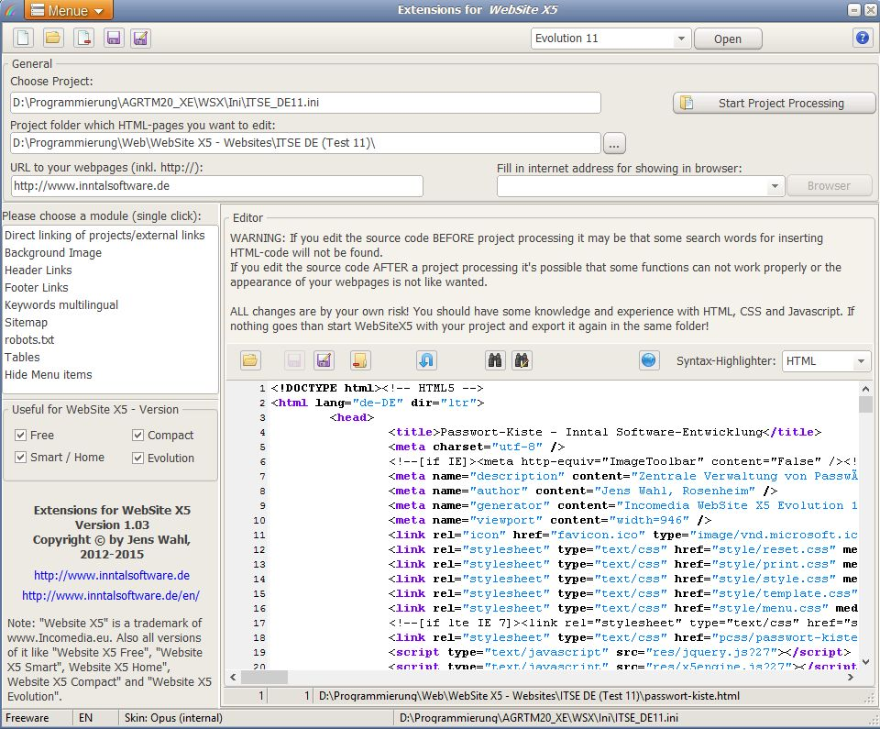Delete the project file with the red-minus page icon

pos(83,39)
